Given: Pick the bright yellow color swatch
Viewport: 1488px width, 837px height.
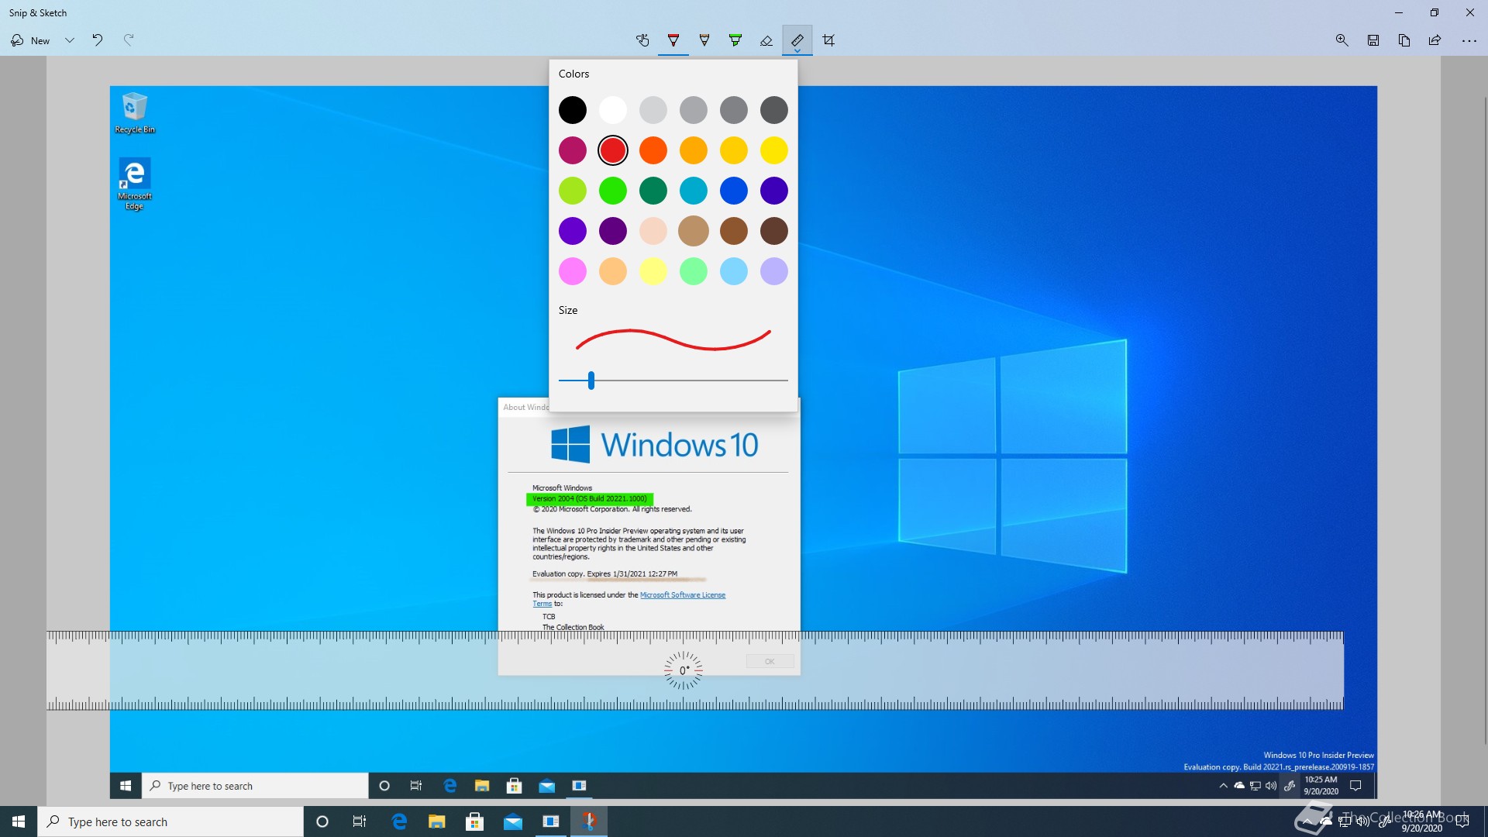Looking at the screenshot, I should [x=774, y=150].
